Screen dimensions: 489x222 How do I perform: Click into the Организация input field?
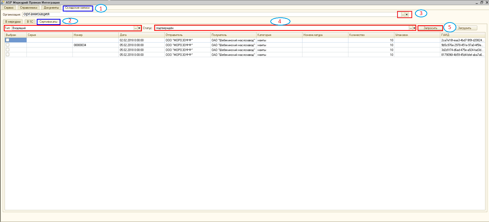coord(212,14)
